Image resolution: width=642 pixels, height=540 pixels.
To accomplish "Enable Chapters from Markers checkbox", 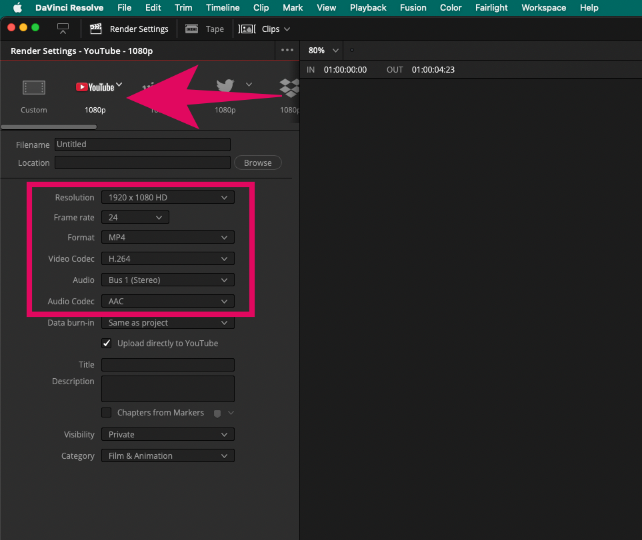I will [107, 412].
